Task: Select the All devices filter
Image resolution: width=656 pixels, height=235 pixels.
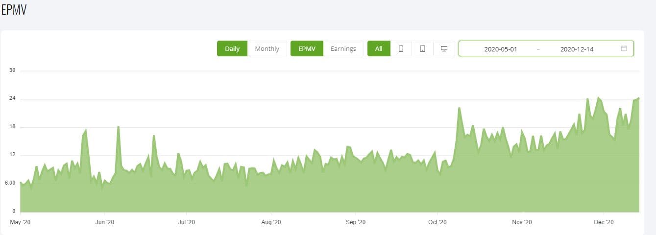Action: pos(379,48)
